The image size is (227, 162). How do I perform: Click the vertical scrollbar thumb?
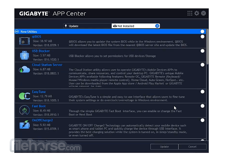(x=208, y=47)
